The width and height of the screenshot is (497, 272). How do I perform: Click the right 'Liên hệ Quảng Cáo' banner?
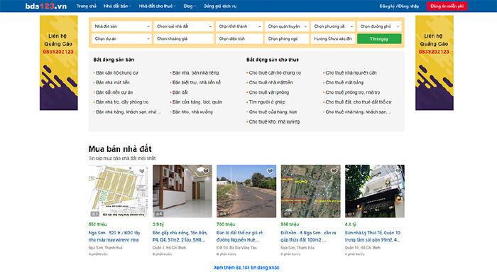pyautogui.click(x=435, y=62)
